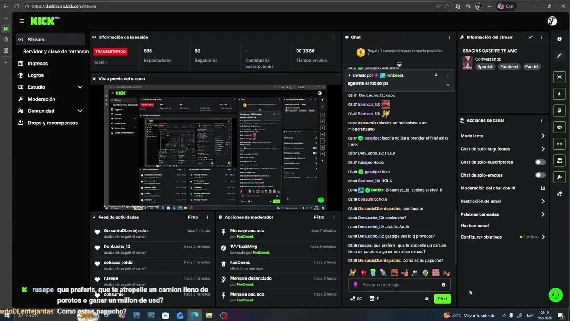Open Microsoft Edge from the taskbar
The height and width of the screenshot is (321, 570).
pos(195,316)
